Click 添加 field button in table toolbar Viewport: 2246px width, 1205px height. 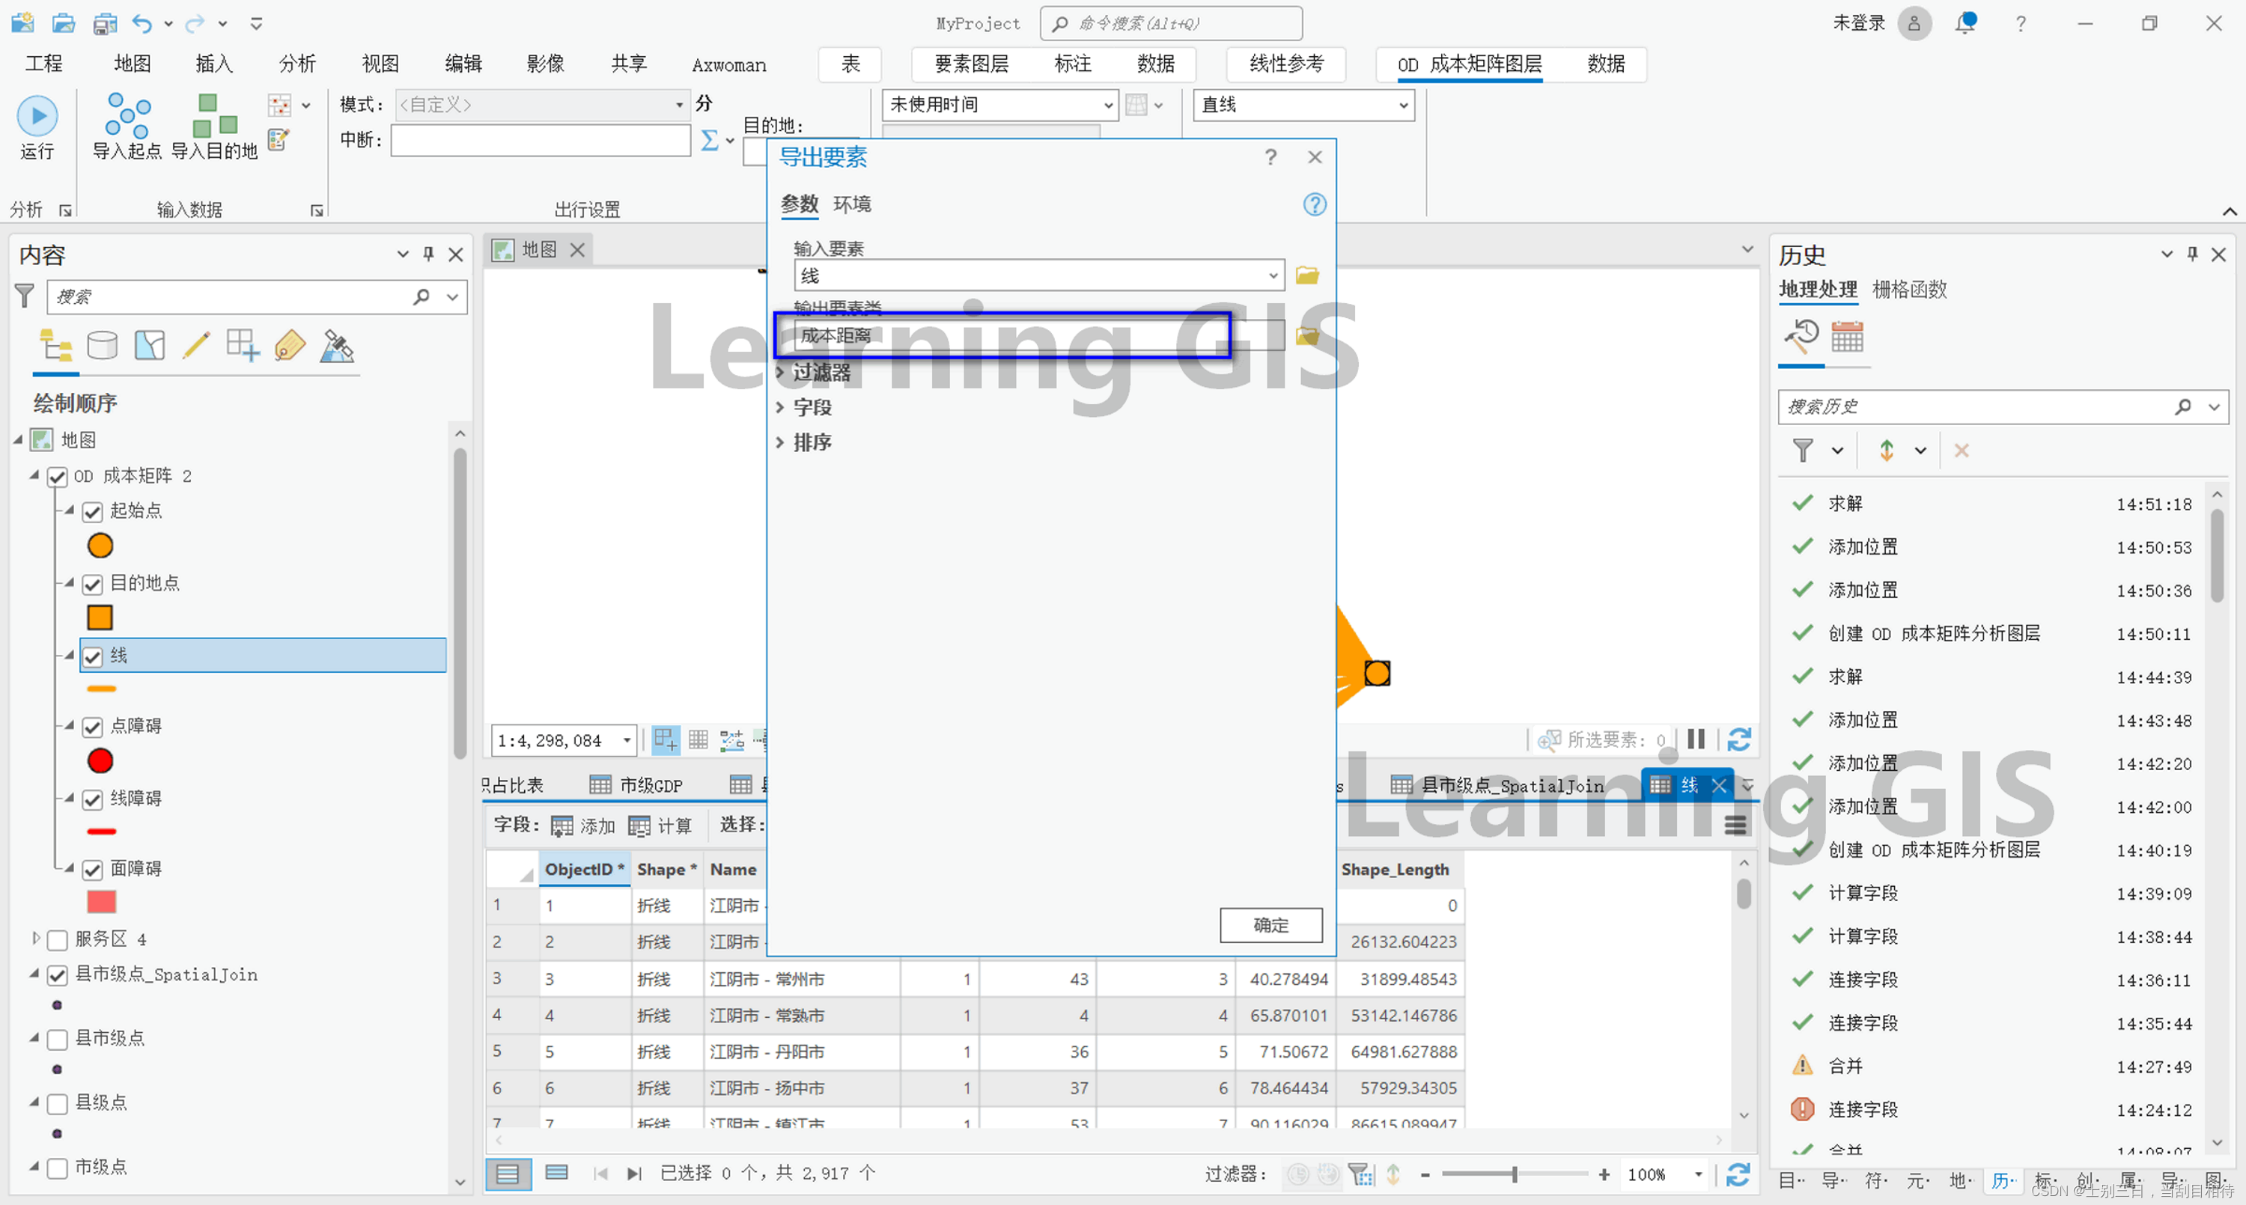[x=583, y=825]
